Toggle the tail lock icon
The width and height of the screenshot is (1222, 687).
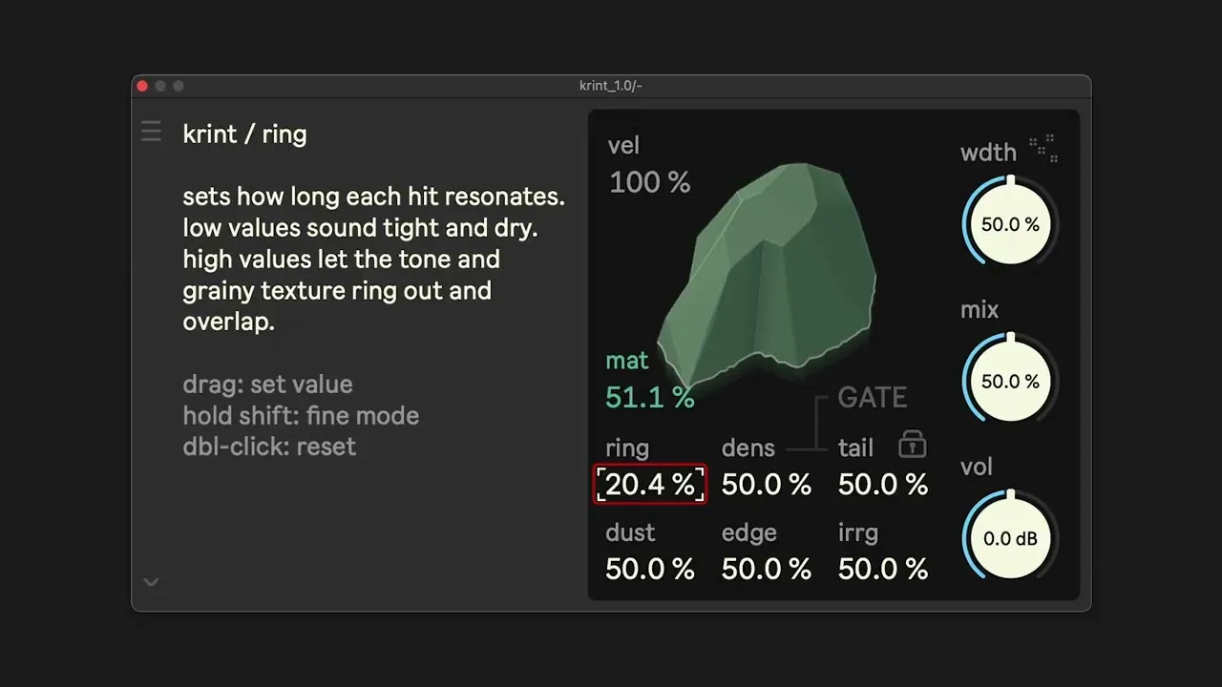coord(913,444)
